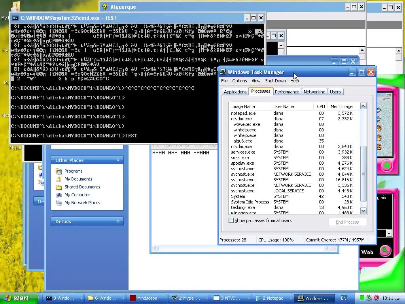Click the red security shield tray icon
405x304 pixels.
[377, 298]
